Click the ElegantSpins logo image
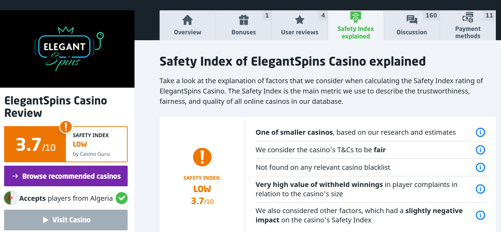 (x=67, y=49)
